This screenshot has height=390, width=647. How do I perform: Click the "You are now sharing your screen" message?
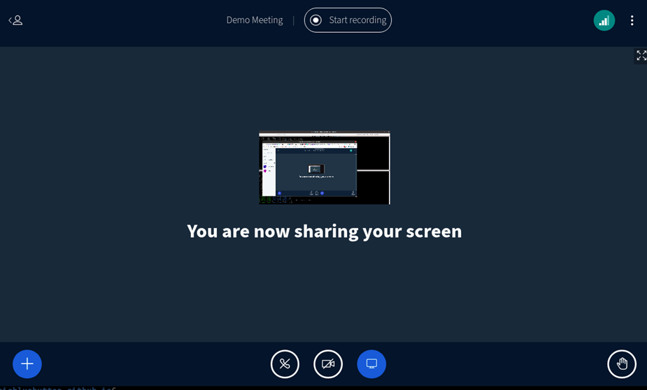point(324,231)
